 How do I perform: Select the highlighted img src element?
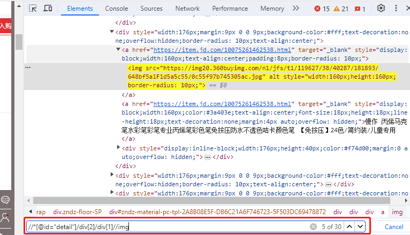[x=262, y=77]
